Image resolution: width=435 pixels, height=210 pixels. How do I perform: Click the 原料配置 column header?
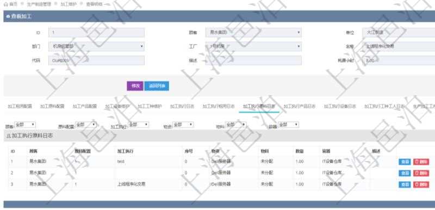pyautogui.click(x=83, y=151)
